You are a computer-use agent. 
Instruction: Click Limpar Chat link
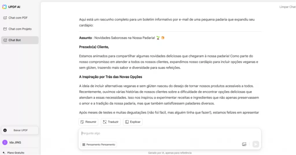288,7
